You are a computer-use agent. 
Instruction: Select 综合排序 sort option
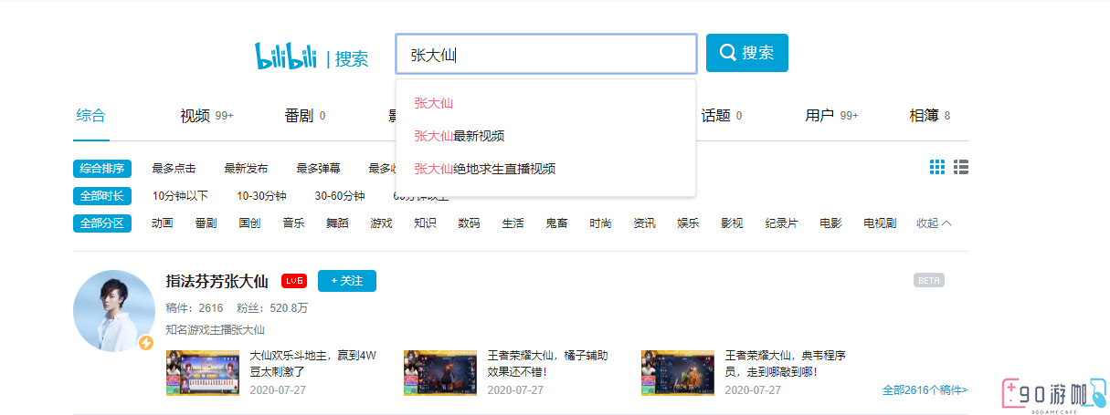point(102,169)
